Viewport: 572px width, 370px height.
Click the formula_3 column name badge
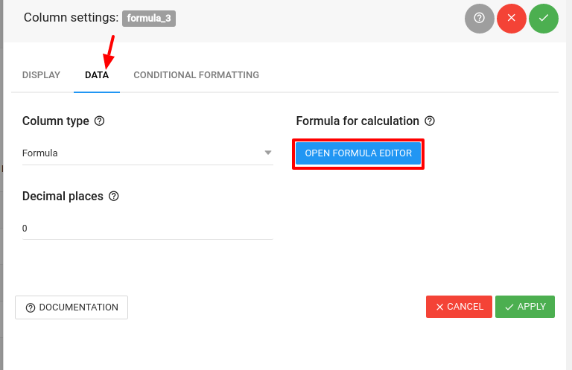(x=149, y=18)
